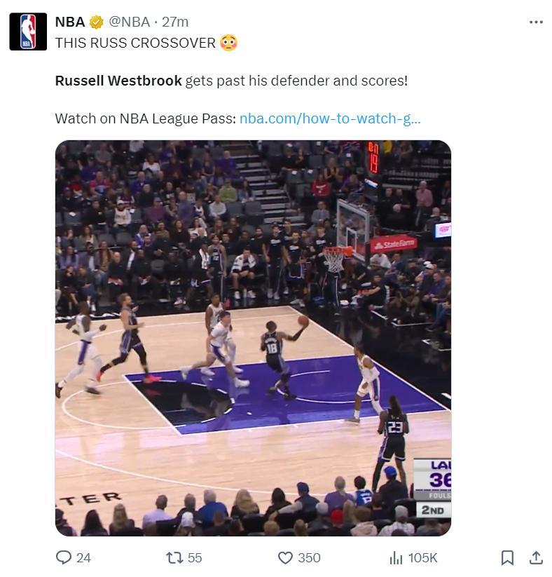Click the bold Russell Westbrook text
Screen dimensions: 552x577
pyautogui.click(x=118, y=81)
